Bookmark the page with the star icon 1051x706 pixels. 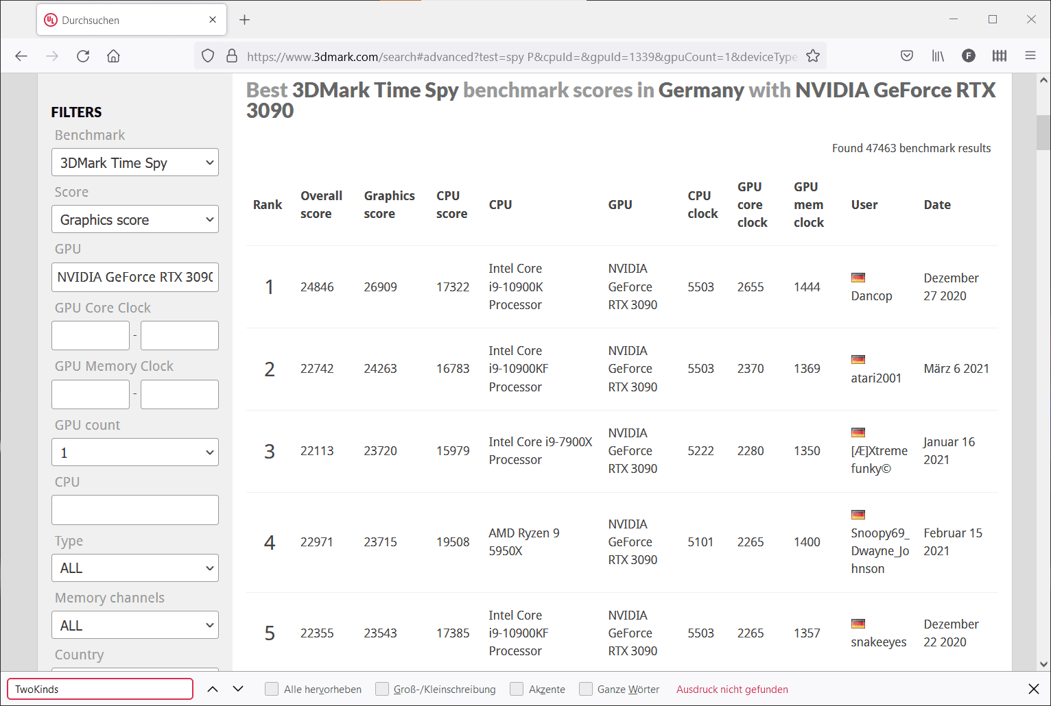point(813,56)
